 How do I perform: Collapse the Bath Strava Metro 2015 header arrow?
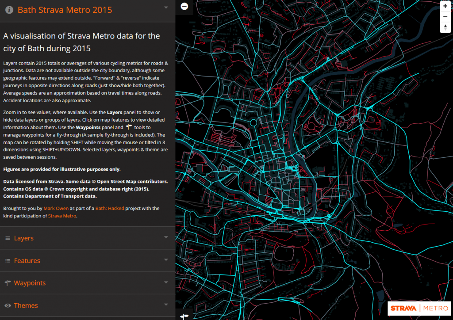(166, 8)
